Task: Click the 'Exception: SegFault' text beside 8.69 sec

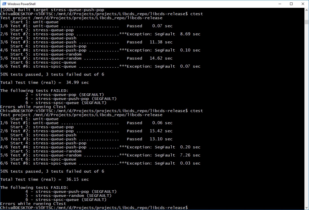Action: click(151, 34)
